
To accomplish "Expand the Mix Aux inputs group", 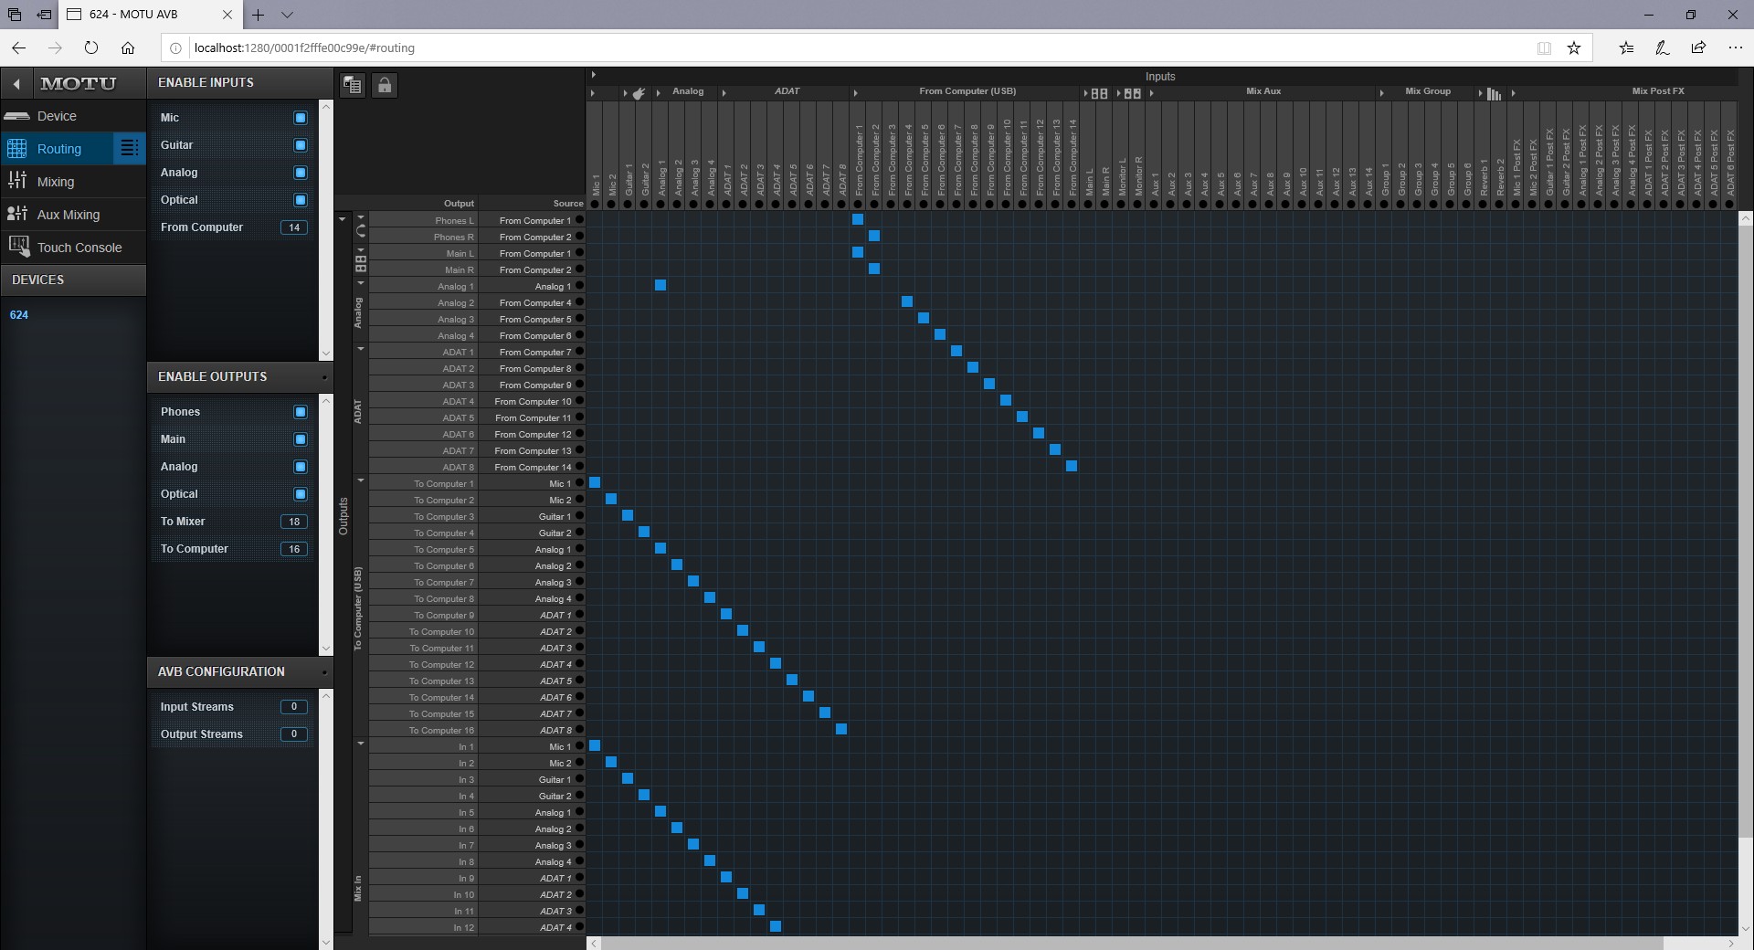I will [1151, 92].
